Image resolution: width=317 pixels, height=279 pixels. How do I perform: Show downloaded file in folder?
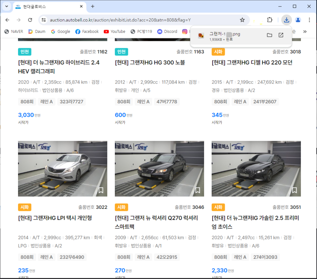tap(269, 35)
